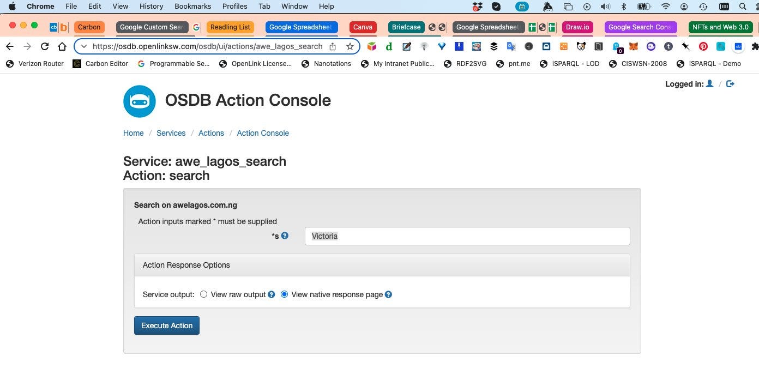Go back using the browser back arrow
The width and height of the screenshot is (759, 380).
[x=10, y=46]
